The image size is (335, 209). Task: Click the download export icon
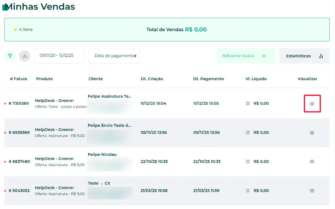point(25,56)
